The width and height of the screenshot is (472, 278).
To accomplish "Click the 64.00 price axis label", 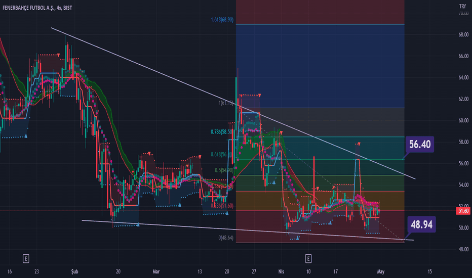I will pos(463,78).
